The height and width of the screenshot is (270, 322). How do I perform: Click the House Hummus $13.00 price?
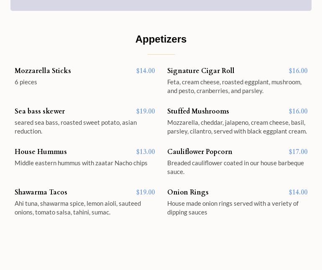click(x=145, y=152)
